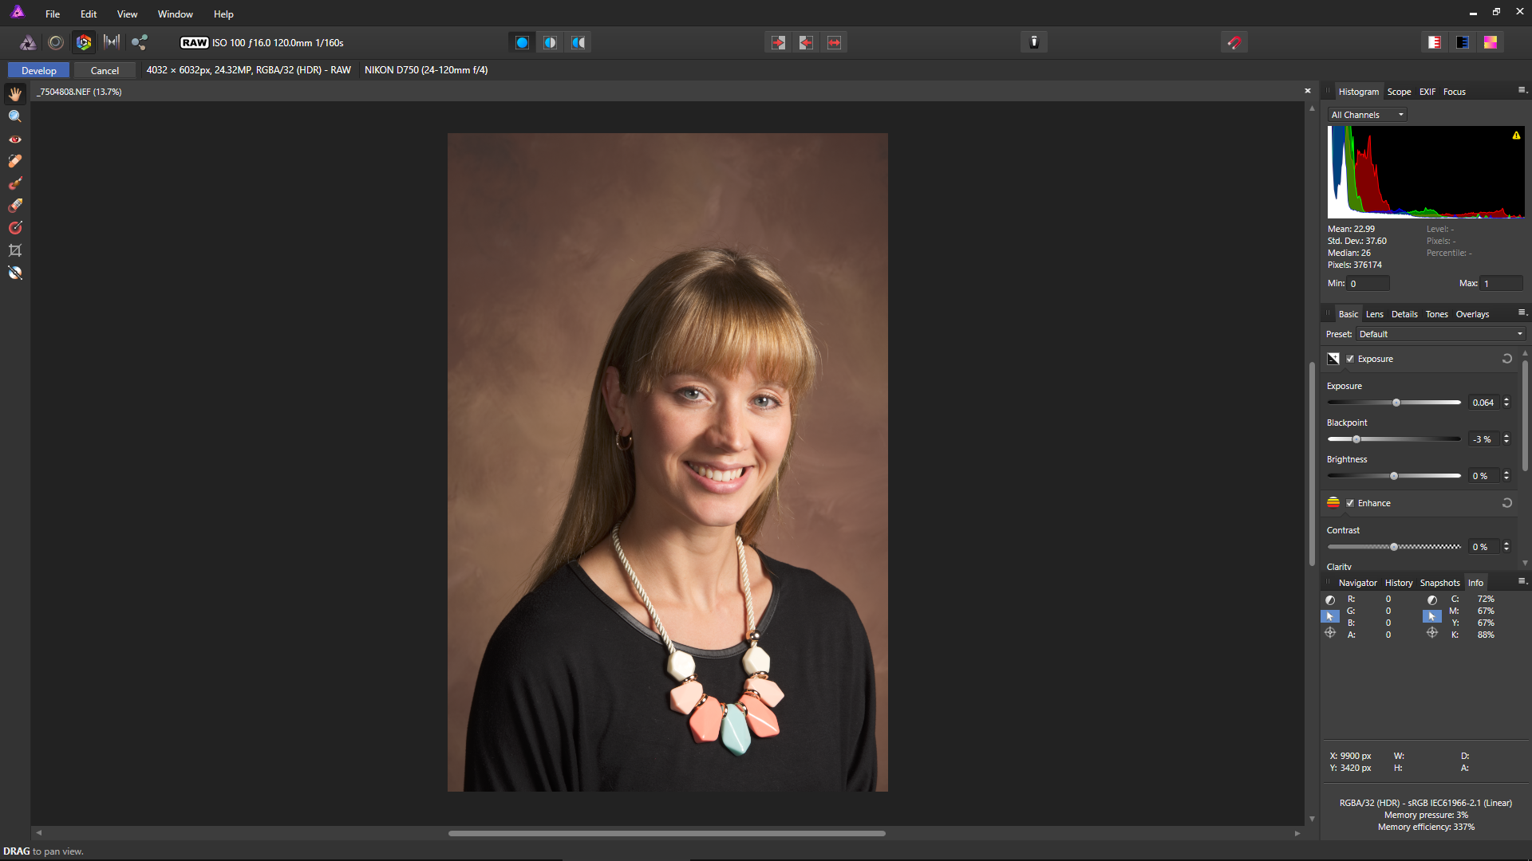This screenshot has height=861, width=1532.
Task: Activate split view comparison mode
Action: point(551,42)
